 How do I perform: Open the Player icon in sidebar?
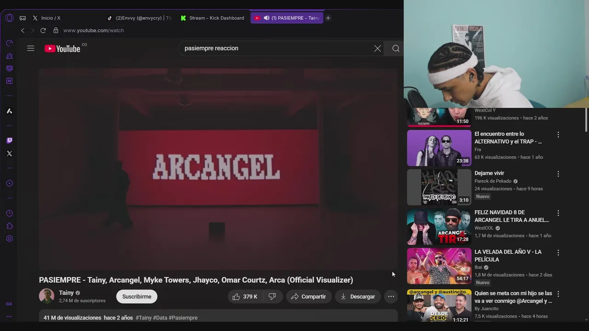[x=9, y=183]
